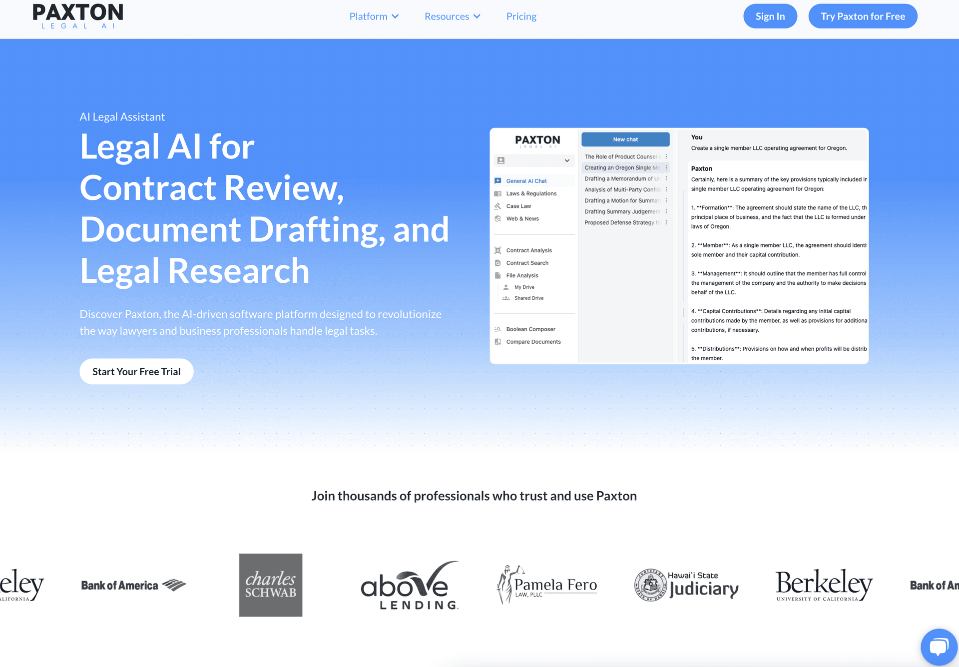Click the Hawai'i State Judiciary logo
959x667 pixels.
(686, 585)
